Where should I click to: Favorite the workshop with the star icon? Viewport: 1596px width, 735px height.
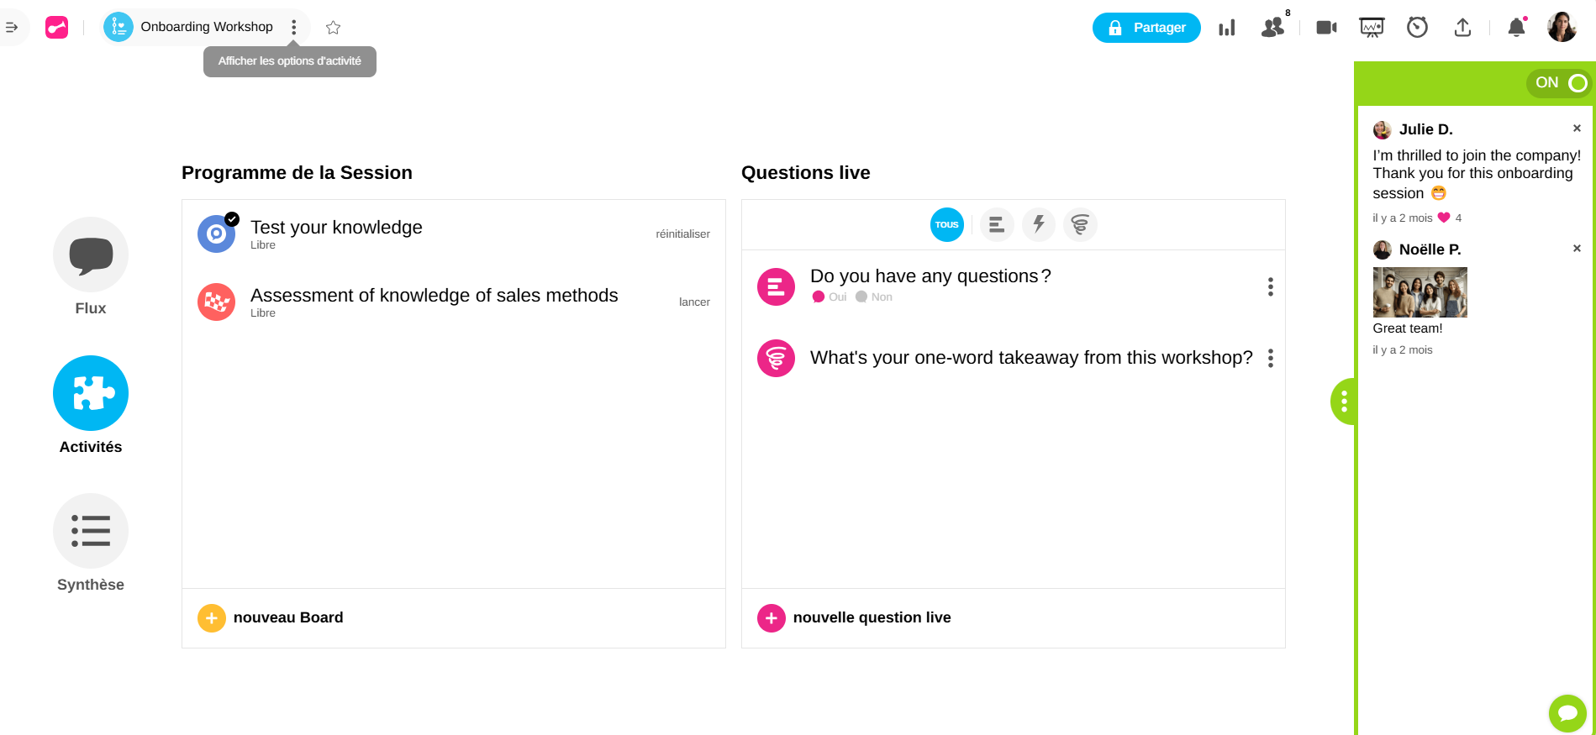click(x=334, y=28)
